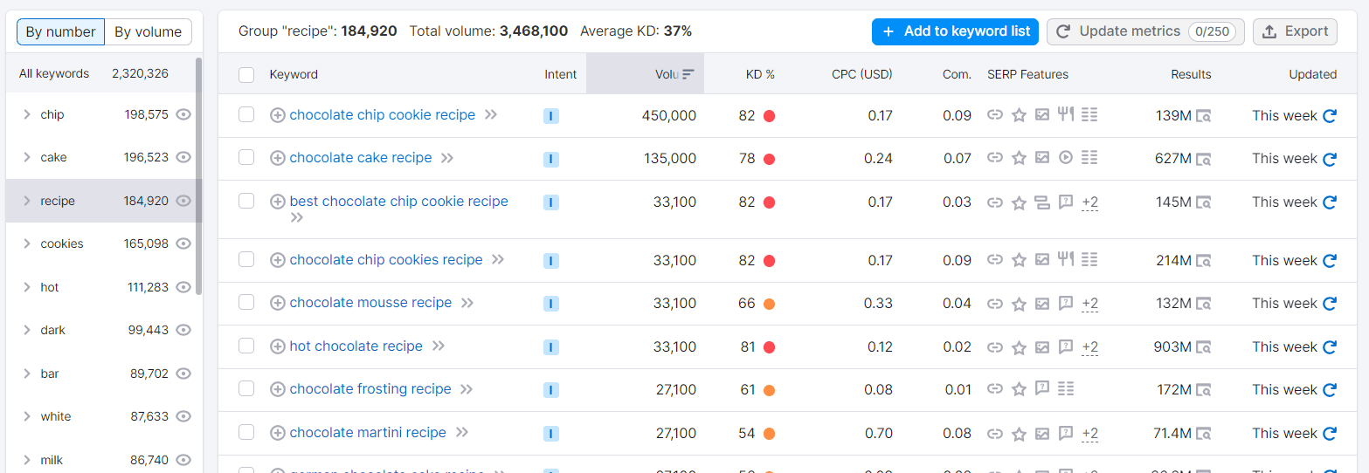The width and height of the screenshot is (1369, 473).
Task: Hide the chip group with eye icon
Action: (183, 114)
